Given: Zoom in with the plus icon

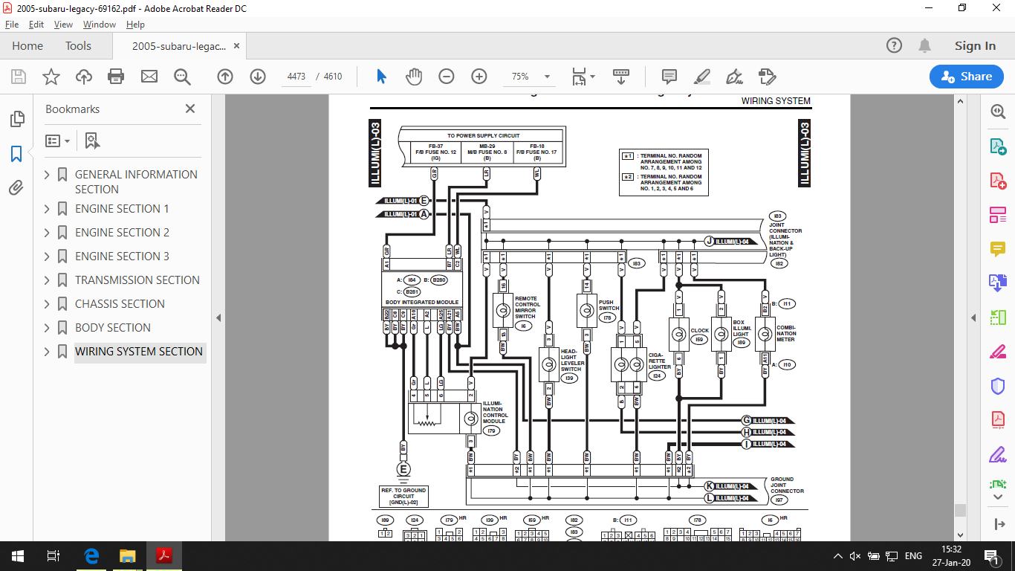Looking at the screenshot, I should [x=479, y=77].
